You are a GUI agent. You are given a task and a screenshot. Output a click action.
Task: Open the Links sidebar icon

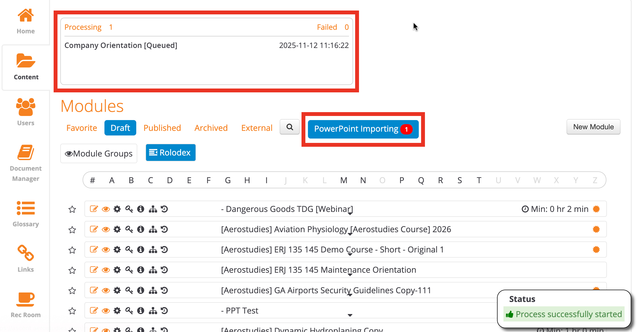[x=26, y=253]
